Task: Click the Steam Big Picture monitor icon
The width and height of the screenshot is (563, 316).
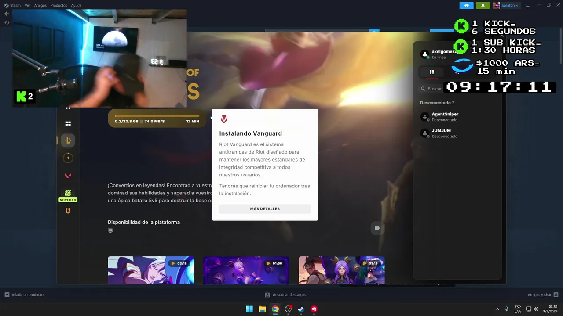Action: [x=528, y=6]
